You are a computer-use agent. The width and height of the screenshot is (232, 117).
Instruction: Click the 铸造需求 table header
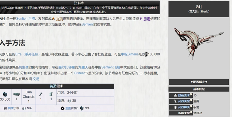point(56,86)
